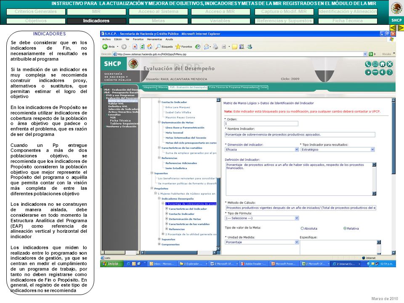Select Meta Sexenal tree item
This screenshot has width=404, height=303.
point(174,133)
